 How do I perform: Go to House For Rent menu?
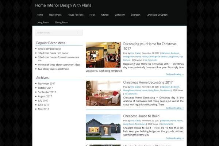coord(76,15)
